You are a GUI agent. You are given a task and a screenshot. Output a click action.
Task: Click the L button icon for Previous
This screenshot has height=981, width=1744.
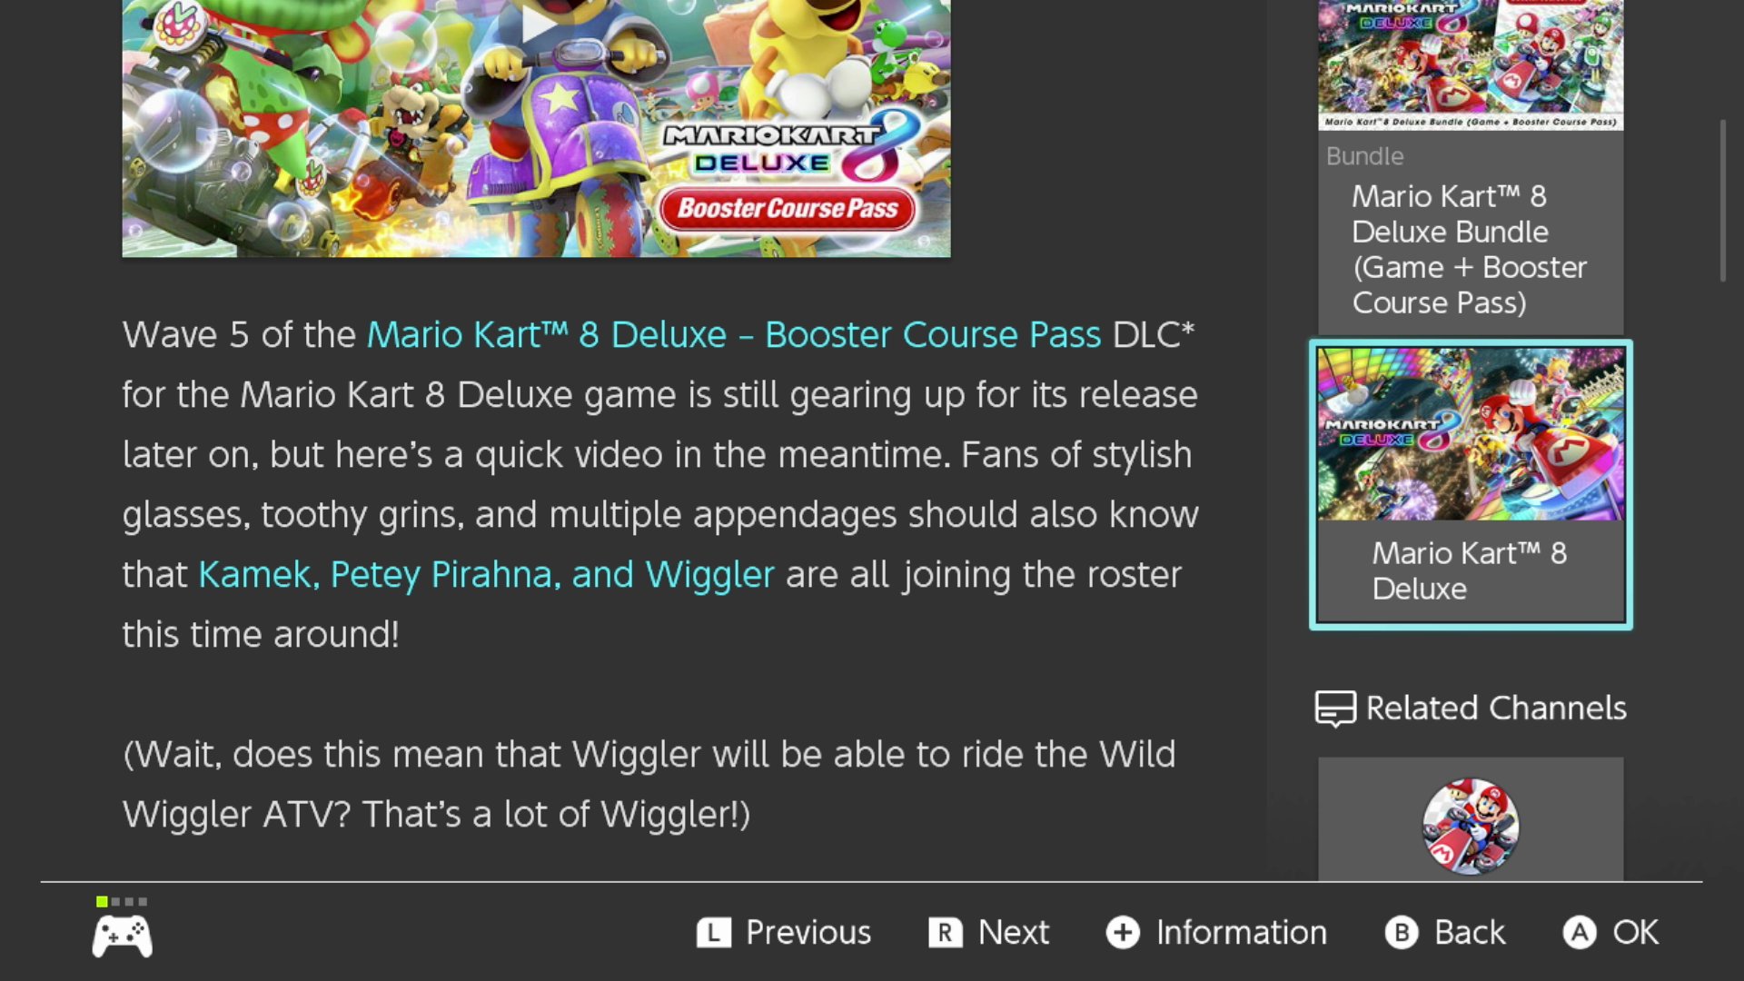[x=713, y=933]
